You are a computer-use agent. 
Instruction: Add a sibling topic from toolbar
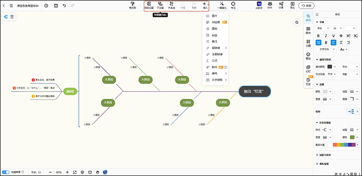tap(149, 5)
